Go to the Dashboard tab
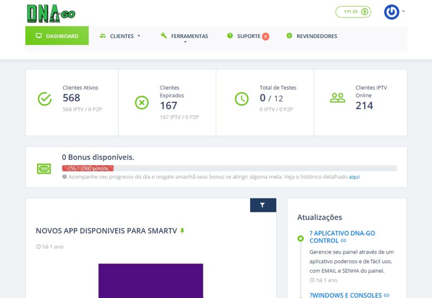This screenshot has height=298, width=432. click(57, 36)
